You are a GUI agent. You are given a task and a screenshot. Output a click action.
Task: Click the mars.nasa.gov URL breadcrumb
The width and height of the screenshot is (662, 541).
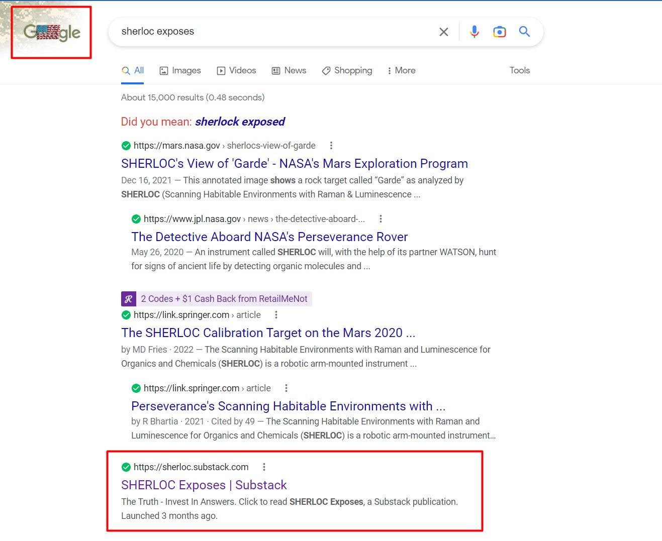tap(225, 146)
